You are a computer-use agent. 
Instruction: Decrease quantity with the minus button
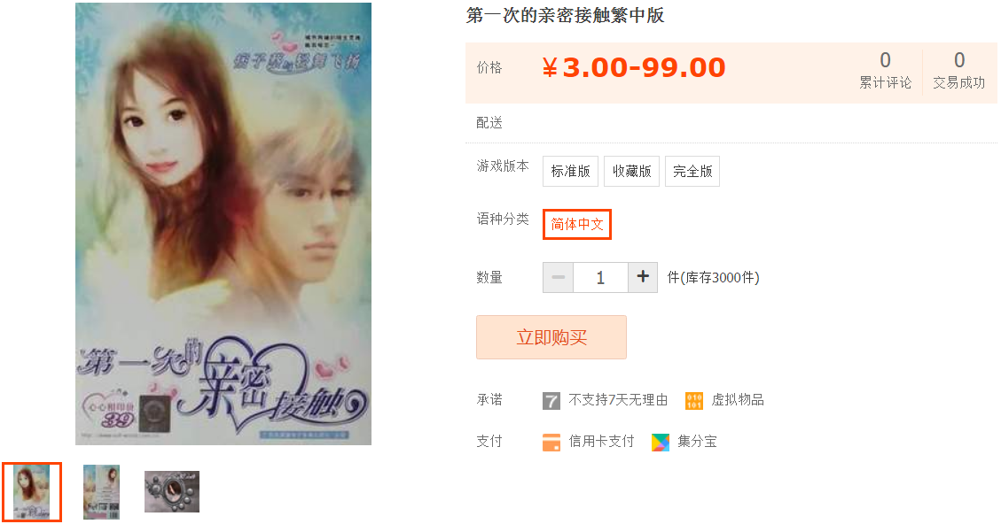pos(558,277)
